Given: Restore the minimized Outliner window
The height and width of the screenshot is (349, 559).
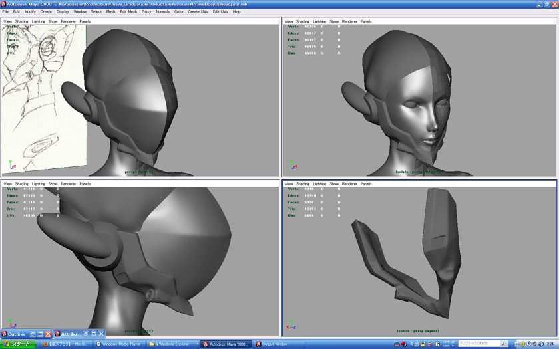Looking at the screenshot, I should (32, 334).
